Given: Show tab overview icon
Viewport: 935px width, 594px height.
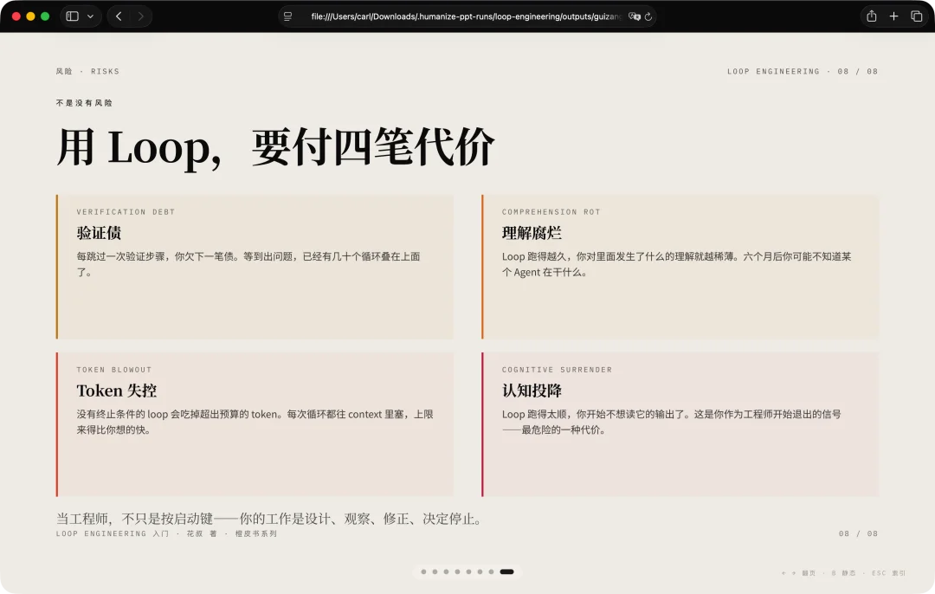Looking at the screenshot, I should click(917, 16).
